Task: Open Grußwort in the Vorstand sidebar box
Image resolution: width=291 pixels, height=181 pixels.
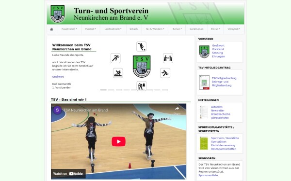Action: click(x=218, y=45)
